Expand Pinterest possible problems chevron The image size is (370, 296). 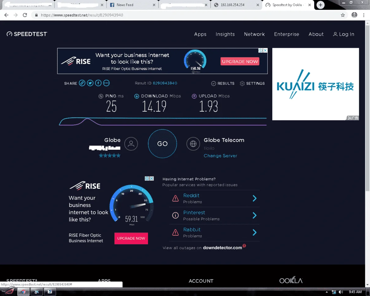point(255,215)
